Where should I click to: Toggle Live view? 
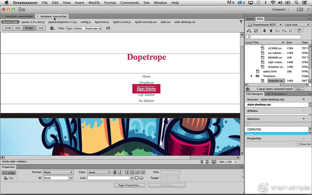[41, 28]
